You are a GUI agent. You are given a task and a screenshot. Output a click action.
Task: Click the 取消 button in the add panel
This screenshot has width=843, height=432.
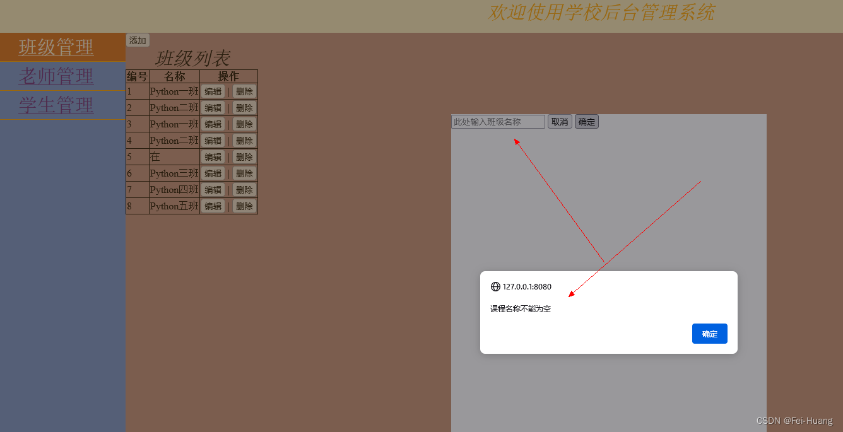(x=560, y=122)
